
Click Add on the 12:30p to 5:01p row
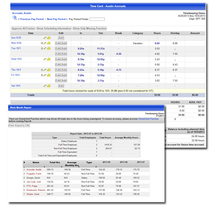[64, 54]
